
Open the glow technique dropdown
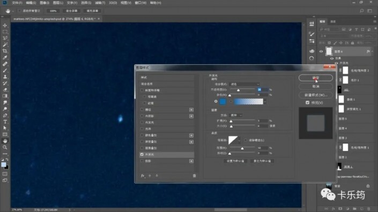point(235,115)
